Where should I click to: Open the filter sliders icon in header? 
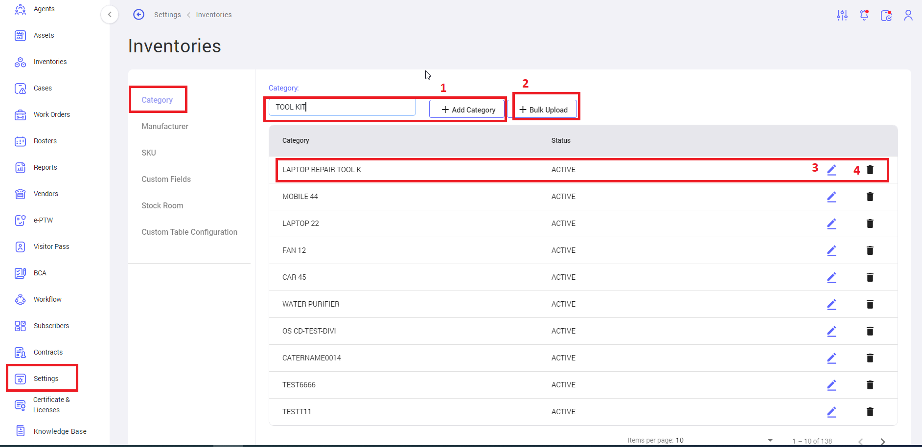[842, 15]
